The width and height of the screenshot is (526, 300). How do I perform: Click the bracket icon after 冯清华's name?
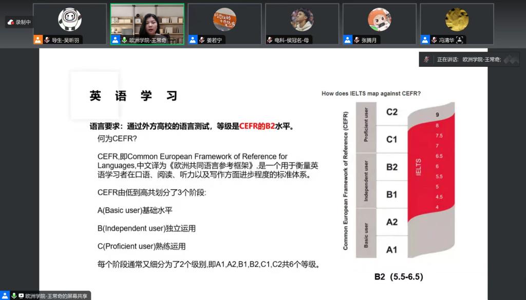coord(459,40)
